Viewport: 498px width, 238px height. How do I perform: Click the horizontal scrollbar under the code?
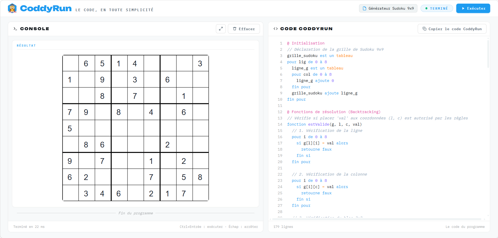tap(377, 219)
